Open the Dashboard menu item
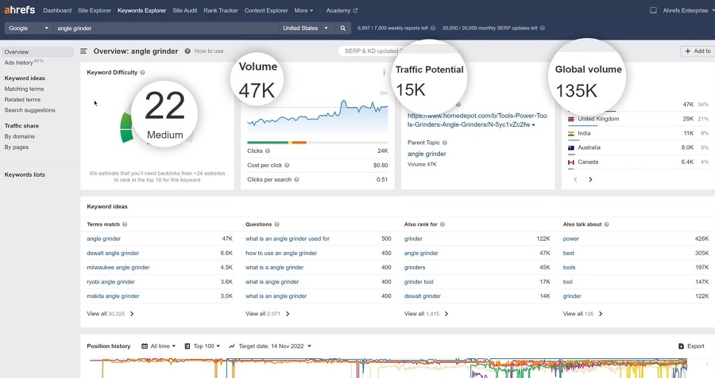 [x=57, y=10]
